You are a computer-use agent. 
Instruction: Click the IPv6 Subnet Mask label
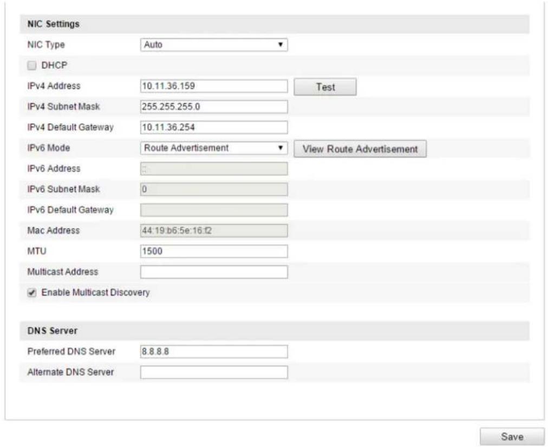[x=63, y=189]
